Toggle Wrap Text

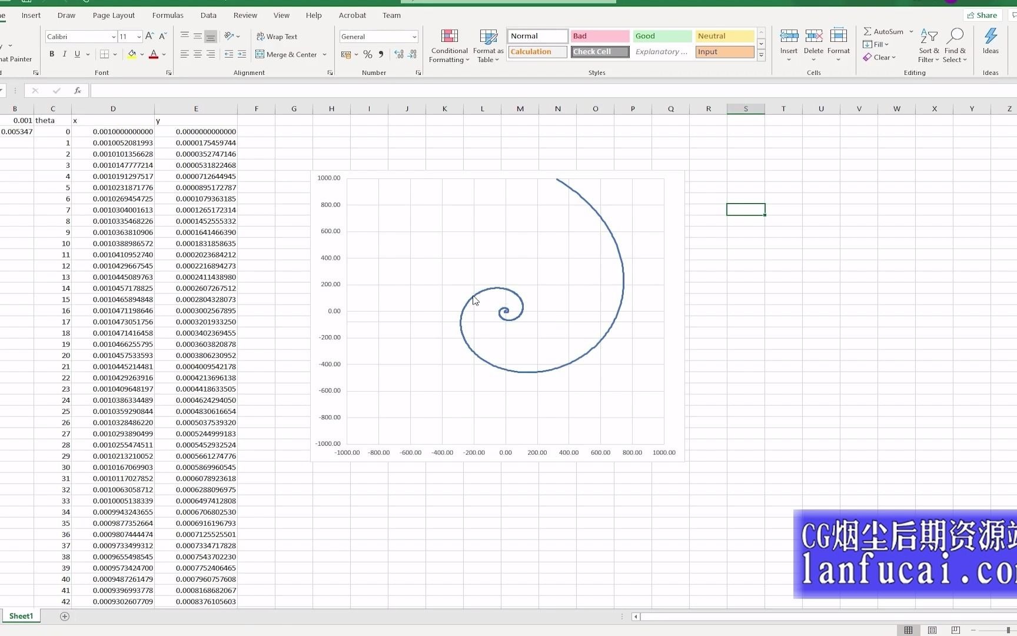277,37
